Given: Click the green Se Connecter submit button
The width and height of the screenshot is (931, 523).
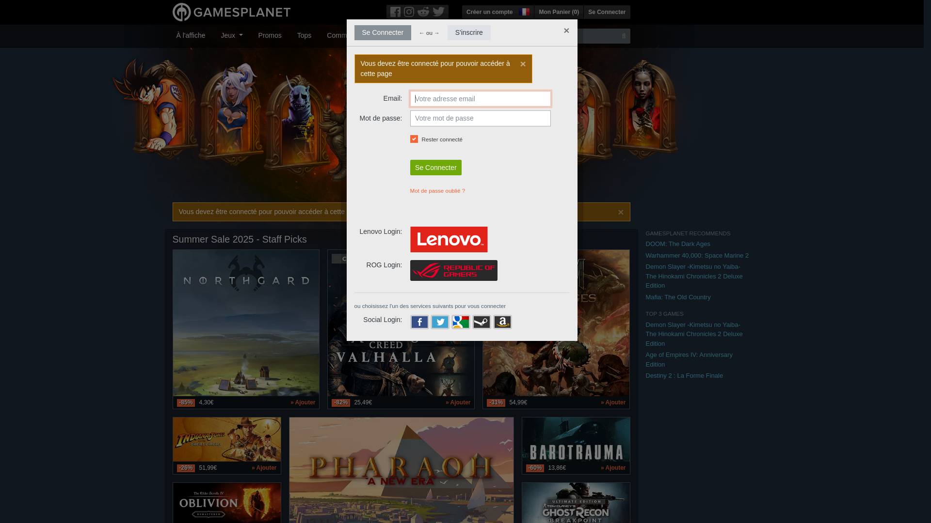Looking at the screenshot, I should click(435, 168).
